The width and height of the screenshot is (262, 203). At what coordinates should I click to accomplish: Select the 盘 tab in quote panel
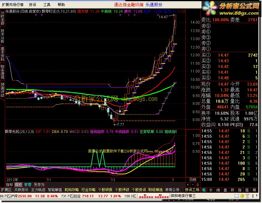click(225, 190)
